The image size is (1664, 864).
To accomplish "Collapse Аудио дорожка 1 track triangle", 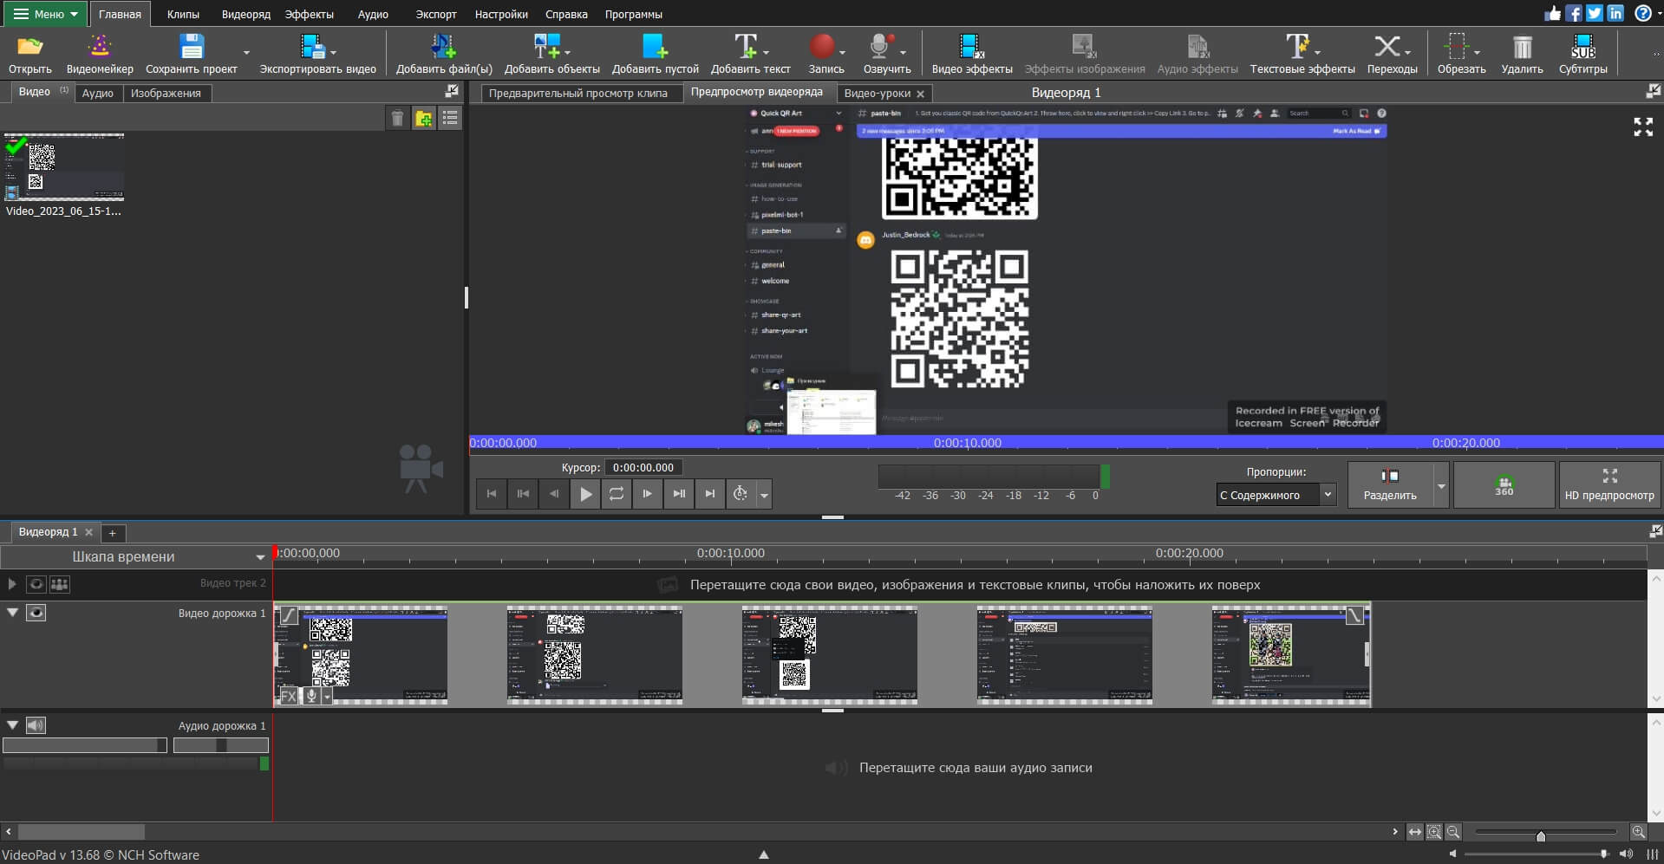I will [12, 725].
